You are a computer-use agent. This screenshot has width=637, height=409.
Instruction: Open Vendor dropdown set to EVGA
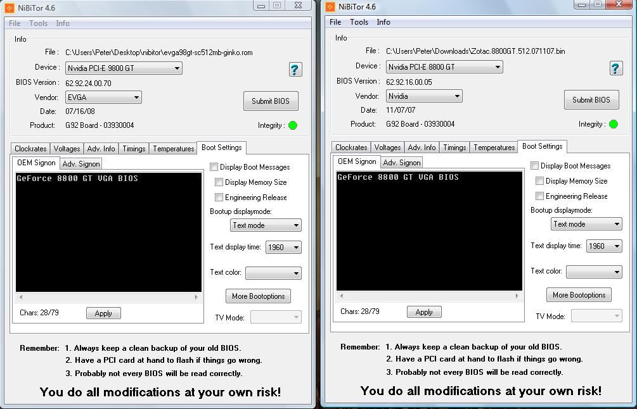click(103, 98)
